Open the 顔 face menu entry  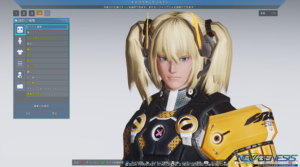click(47, 32)
